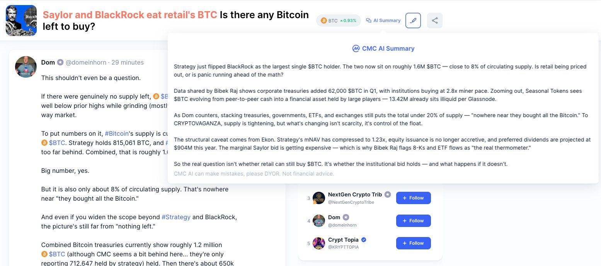Viewport: 601px width, 266px height.
Task: Click the share icon button
Action: tap(435, 20)
